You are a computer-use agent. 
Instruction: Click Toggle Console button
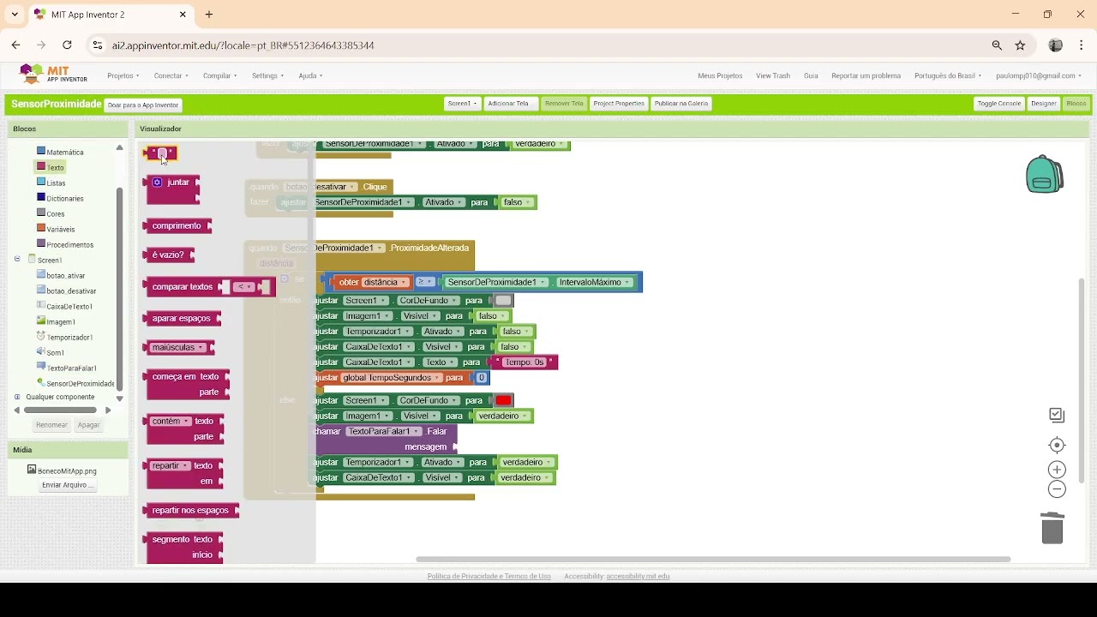(999, 104)
